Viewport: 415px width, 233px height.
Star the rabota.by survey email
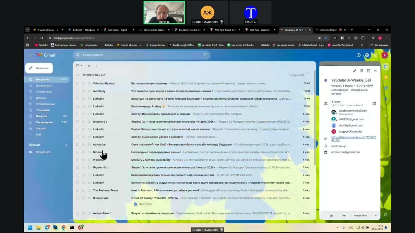(x=83, y=91)
